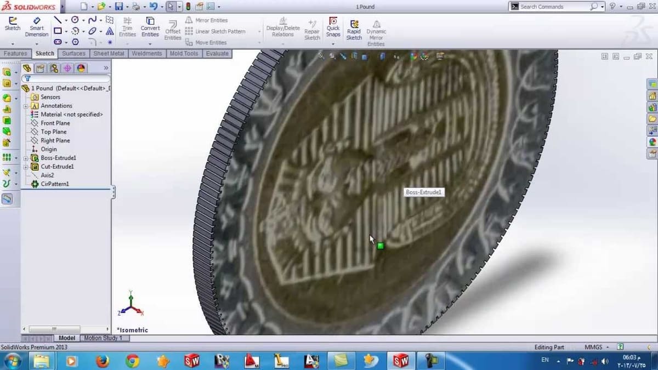Click the New document icon
The height and width of the screenshot is (370, 658).
click(83, 7)
